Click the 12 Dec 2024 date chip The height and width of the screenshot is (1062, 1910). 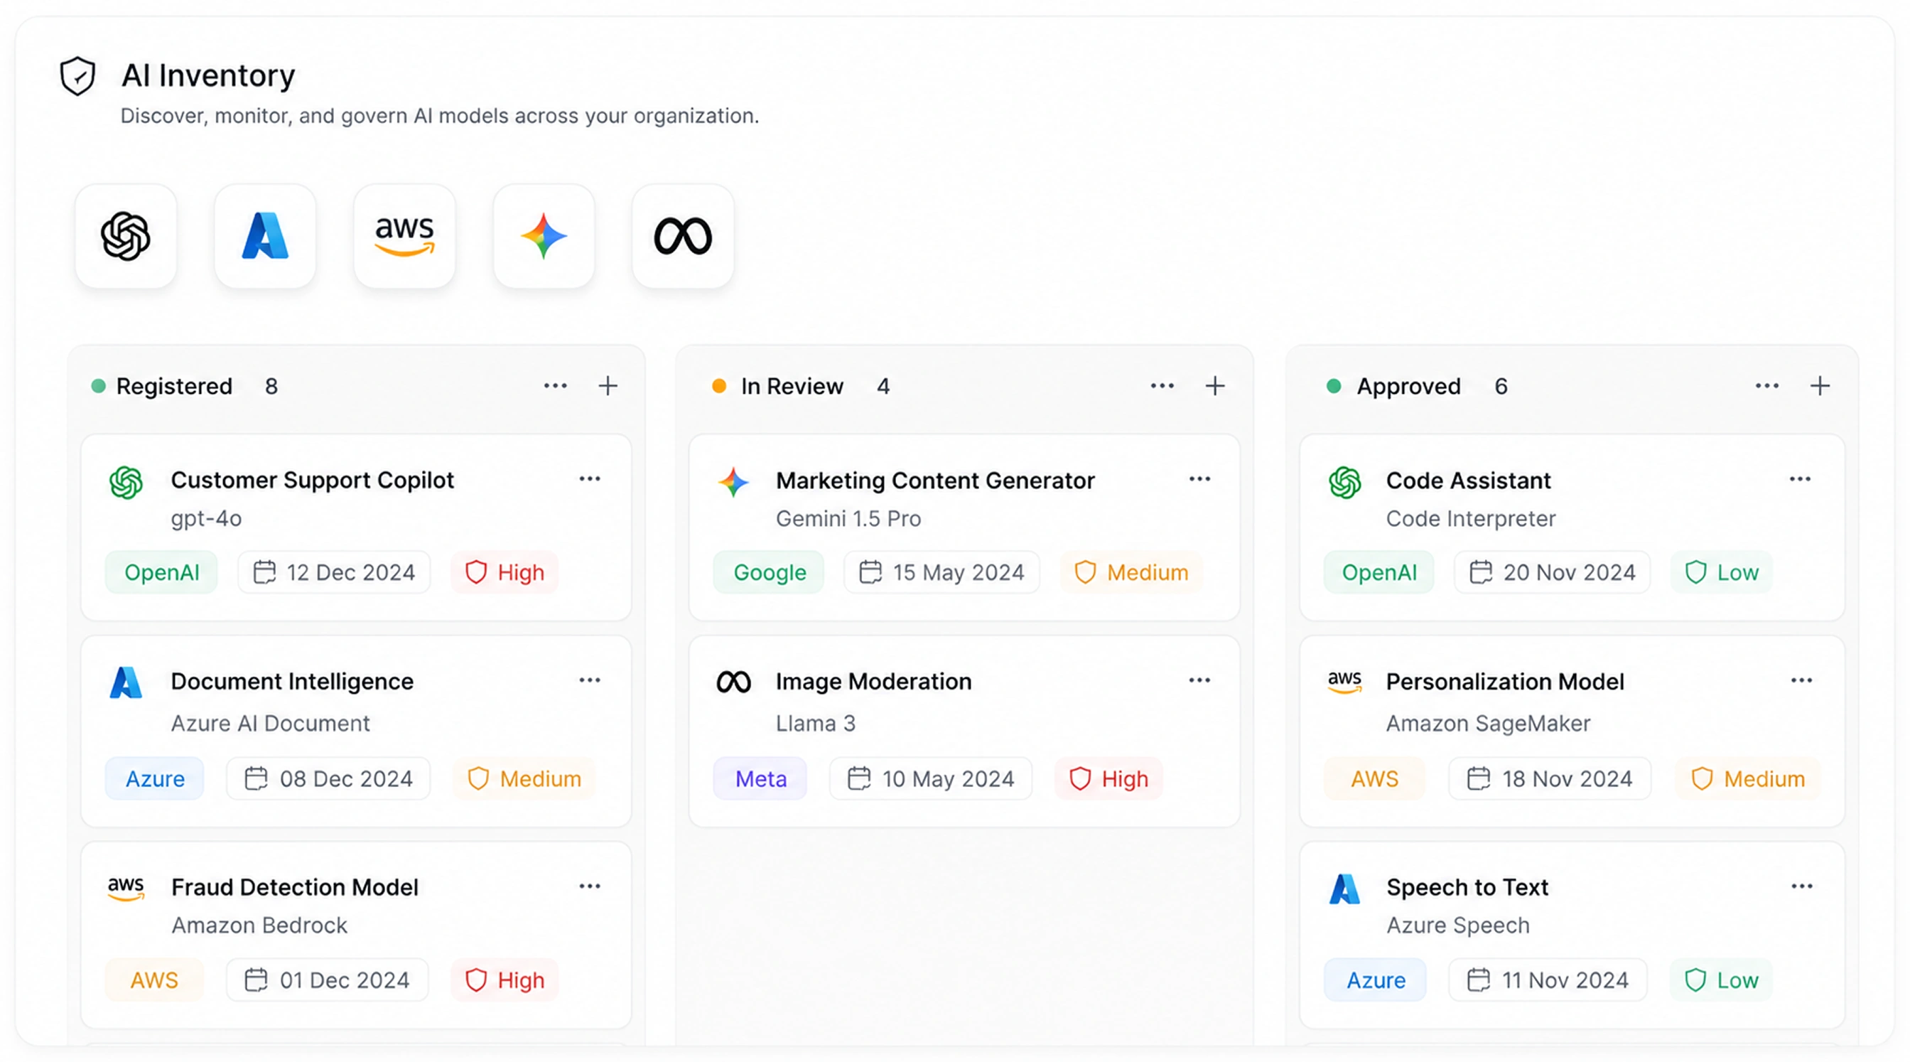[x=335, y=572]
